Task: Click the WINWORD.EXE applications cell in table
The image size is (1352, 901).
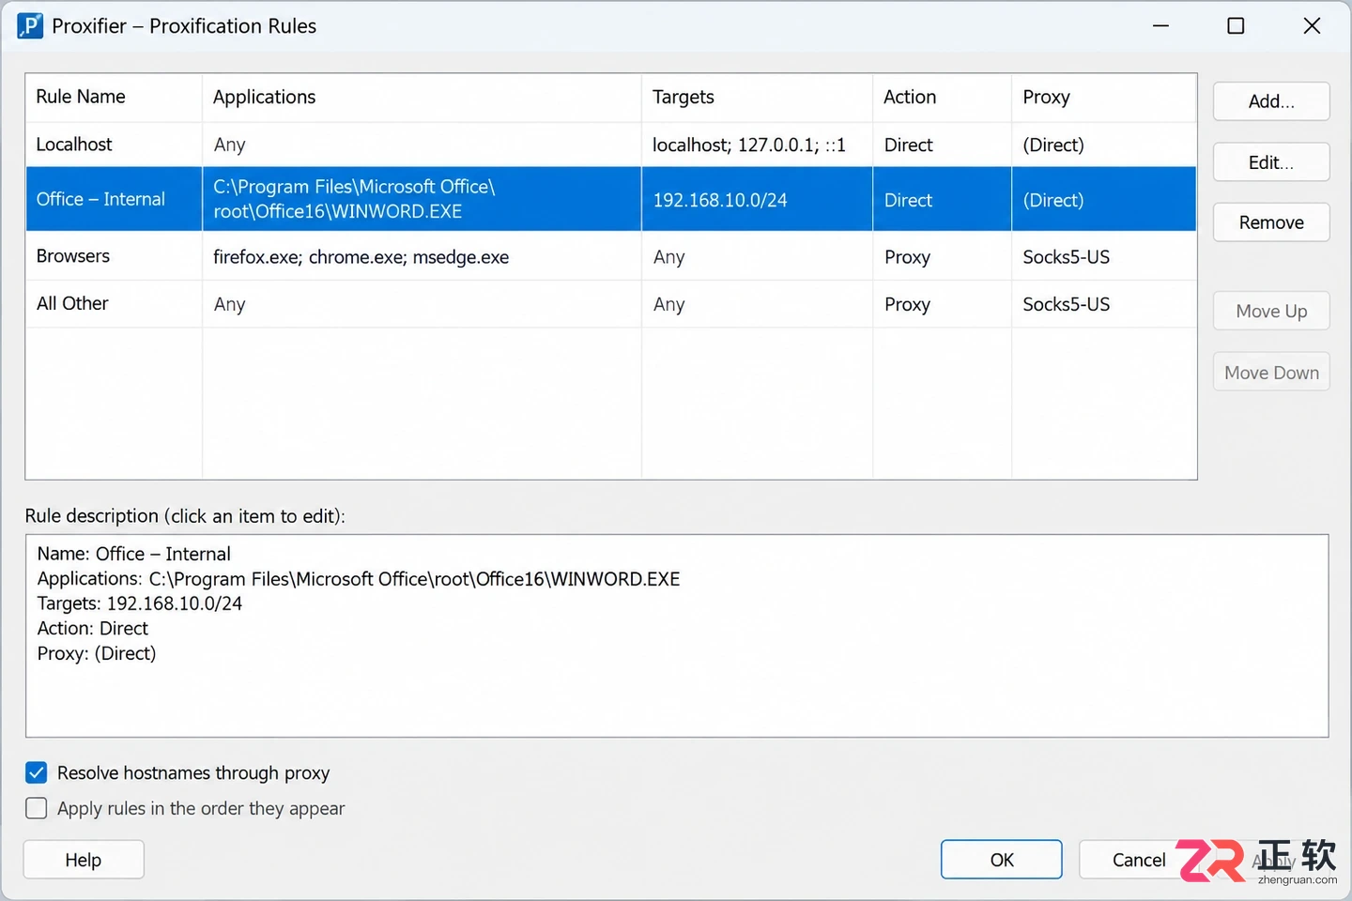Action: pyautogui.click(x=422, y=199)
